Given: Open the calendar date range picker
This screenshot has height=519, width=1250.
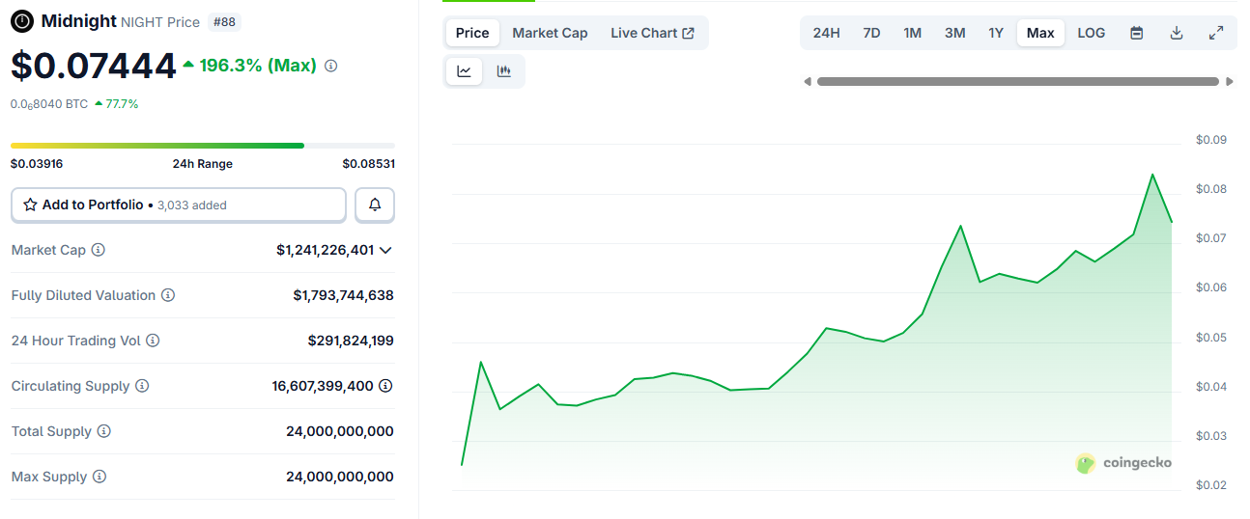Looking at the screenshot, I should [1137, 33].
